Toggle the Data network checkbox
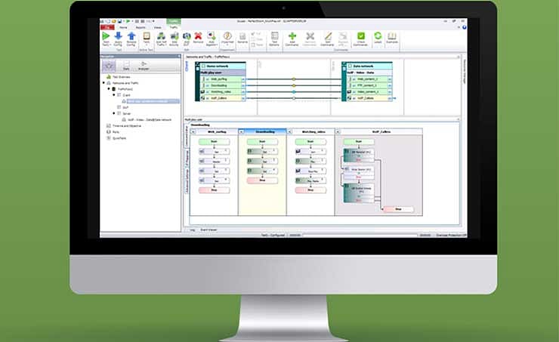This screenshot has width=559, height=342. tap(349, 66)
